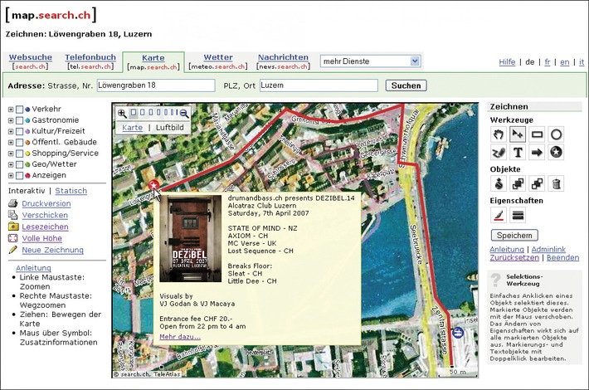Tick the Shopping/Service checkbox
The height and width of the screenshot is (390, 589).
(x=20, y=153)
